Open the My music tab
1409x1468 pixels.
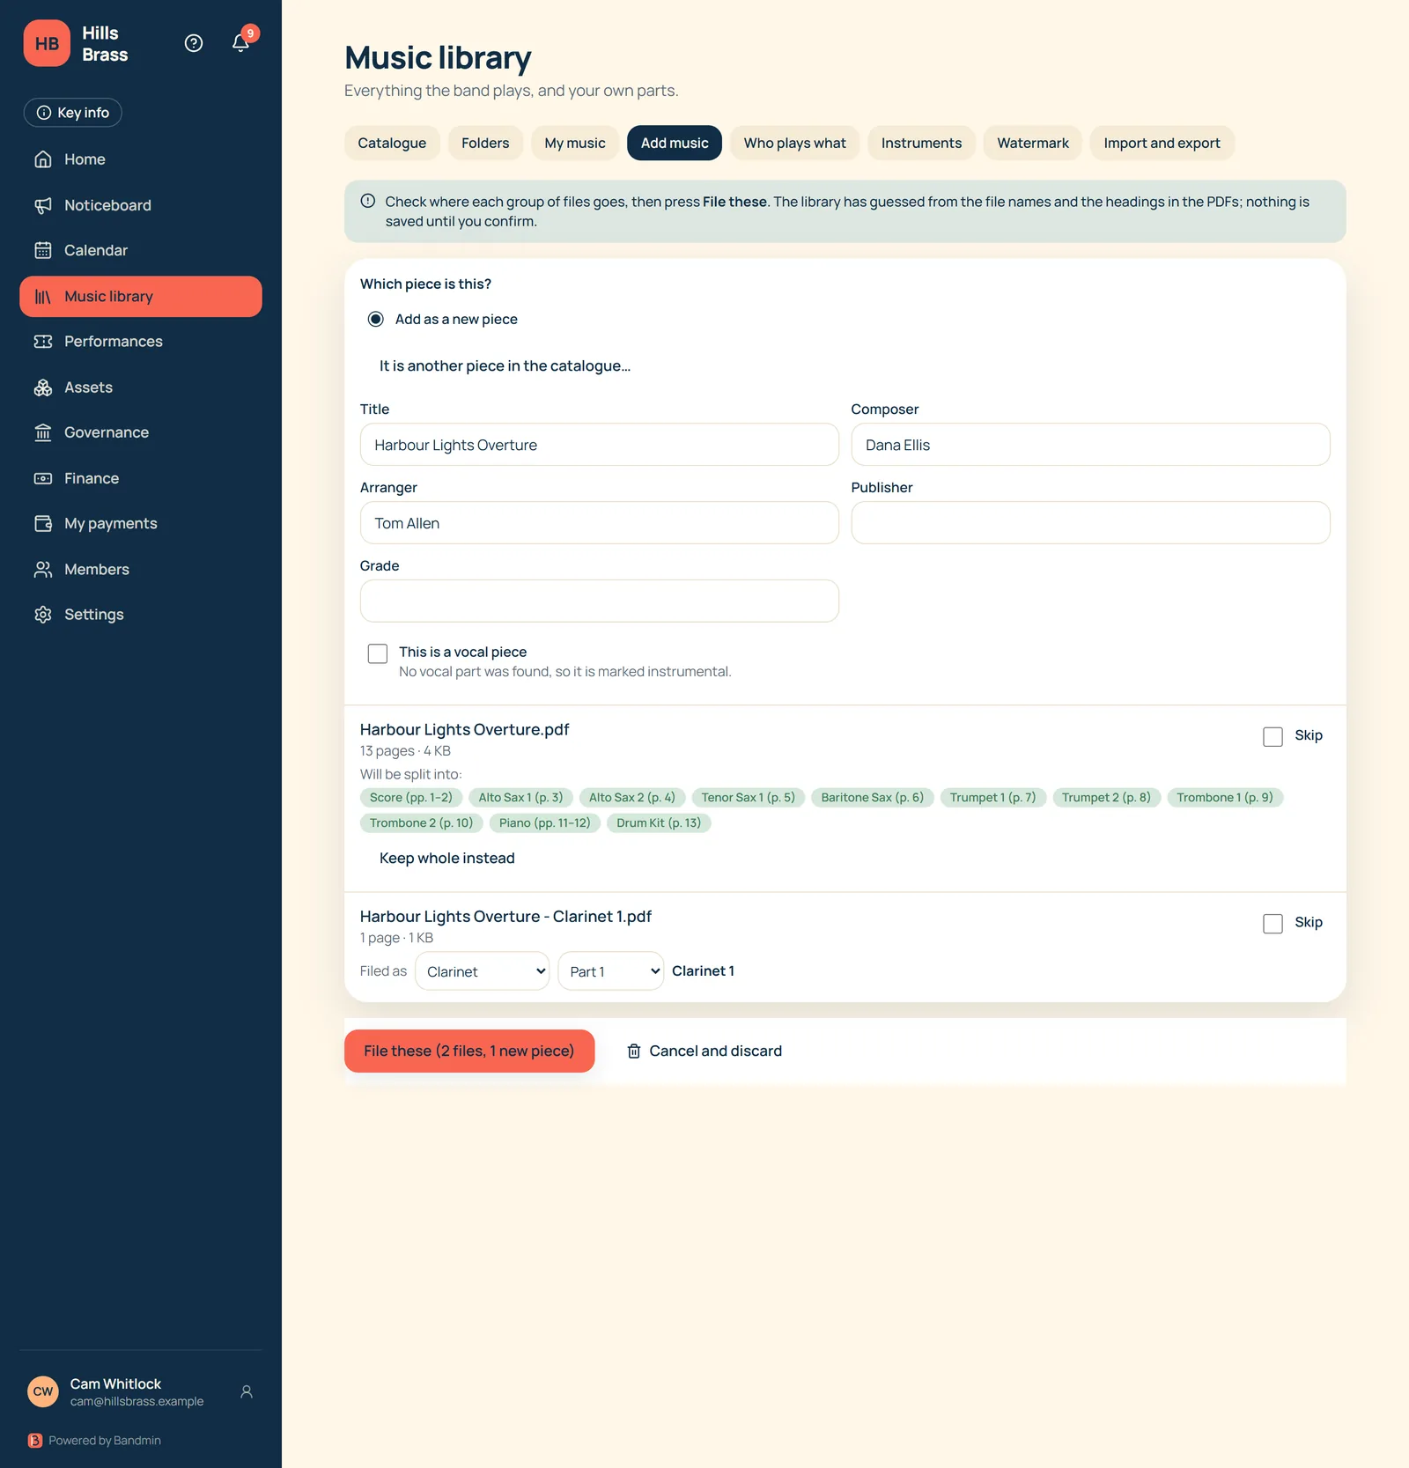pyautogui.click(x=575, y=143)
